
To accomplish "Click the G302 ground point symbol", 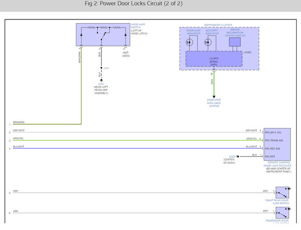I will point(238,157).
